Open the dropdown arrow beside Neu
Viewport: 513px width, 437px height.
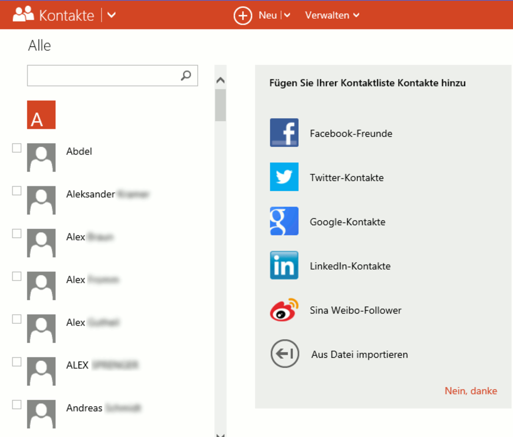287,15
